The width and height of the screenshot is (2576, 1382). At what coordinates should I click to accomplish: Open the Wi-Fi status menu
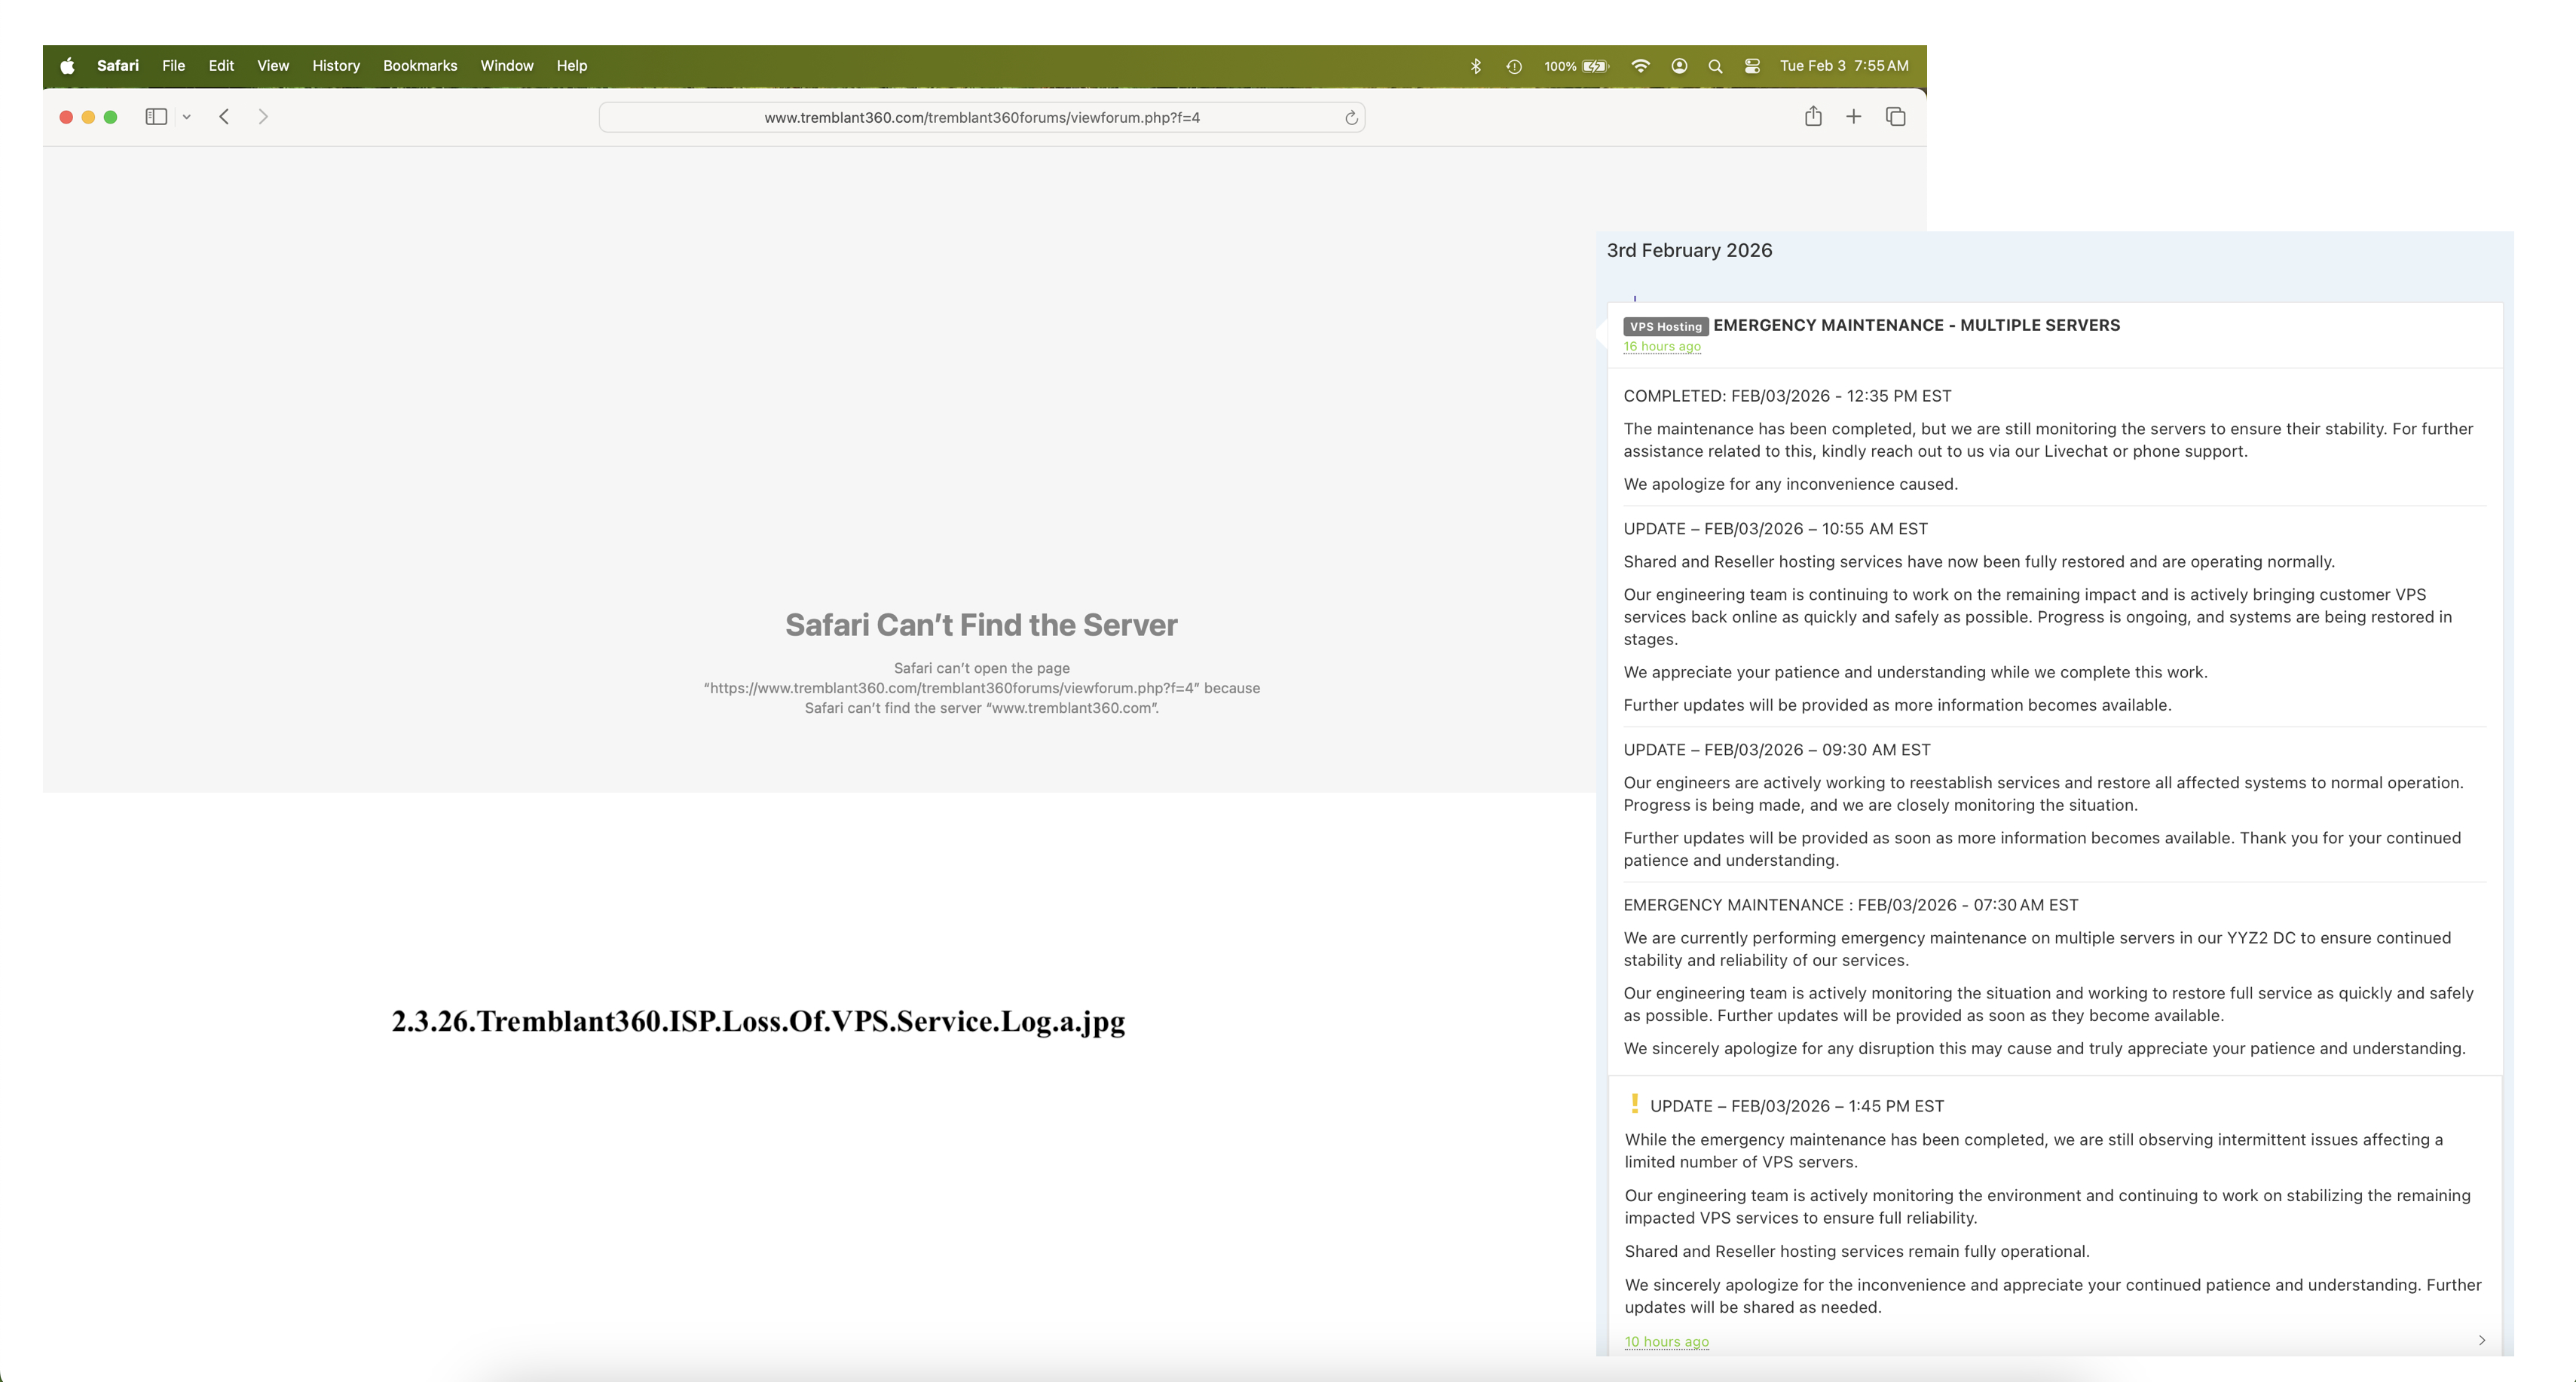pos(1640,65)
